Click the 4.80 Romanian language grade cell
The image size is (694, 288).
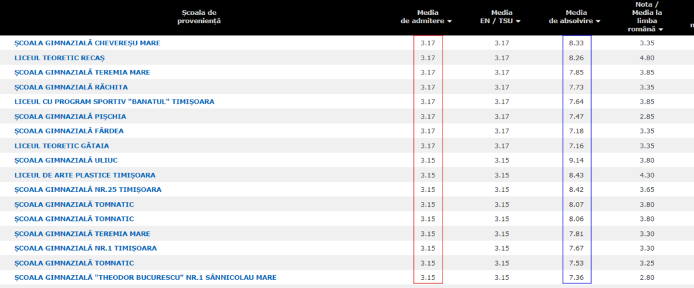coord(647,58)
